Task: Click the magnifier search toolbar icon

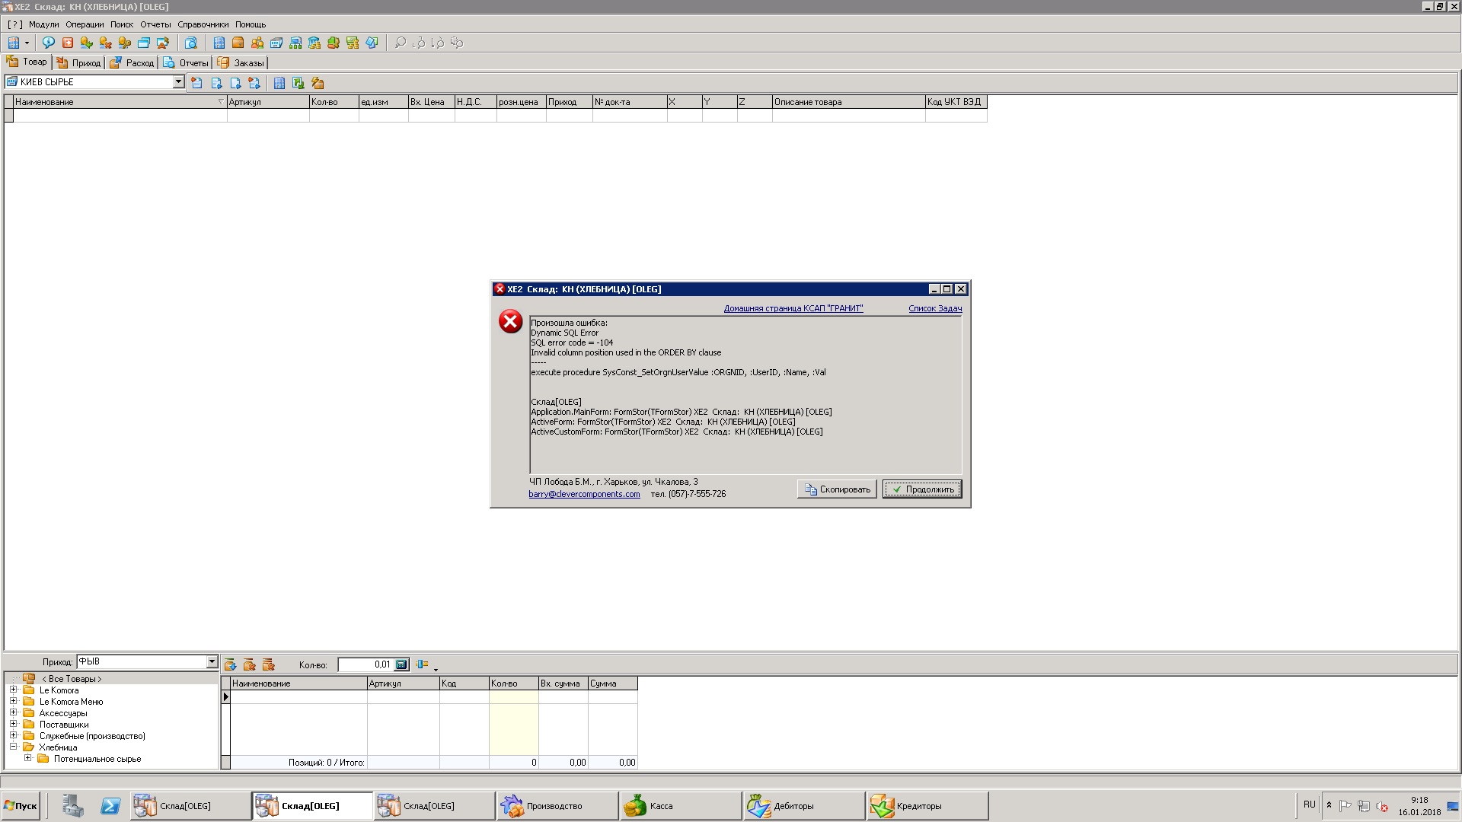Action: click(401, 43)
